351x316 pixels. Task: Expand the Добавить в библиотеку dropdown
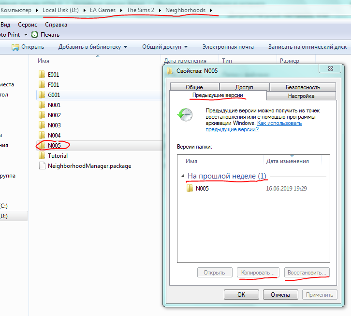[x=126, y=47]
